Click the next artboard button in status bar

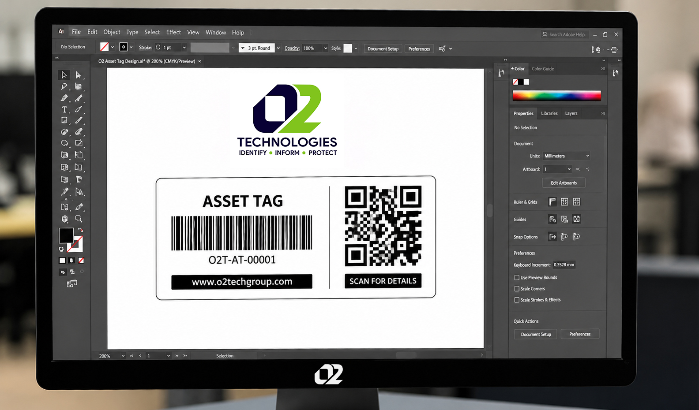point(177,356)
